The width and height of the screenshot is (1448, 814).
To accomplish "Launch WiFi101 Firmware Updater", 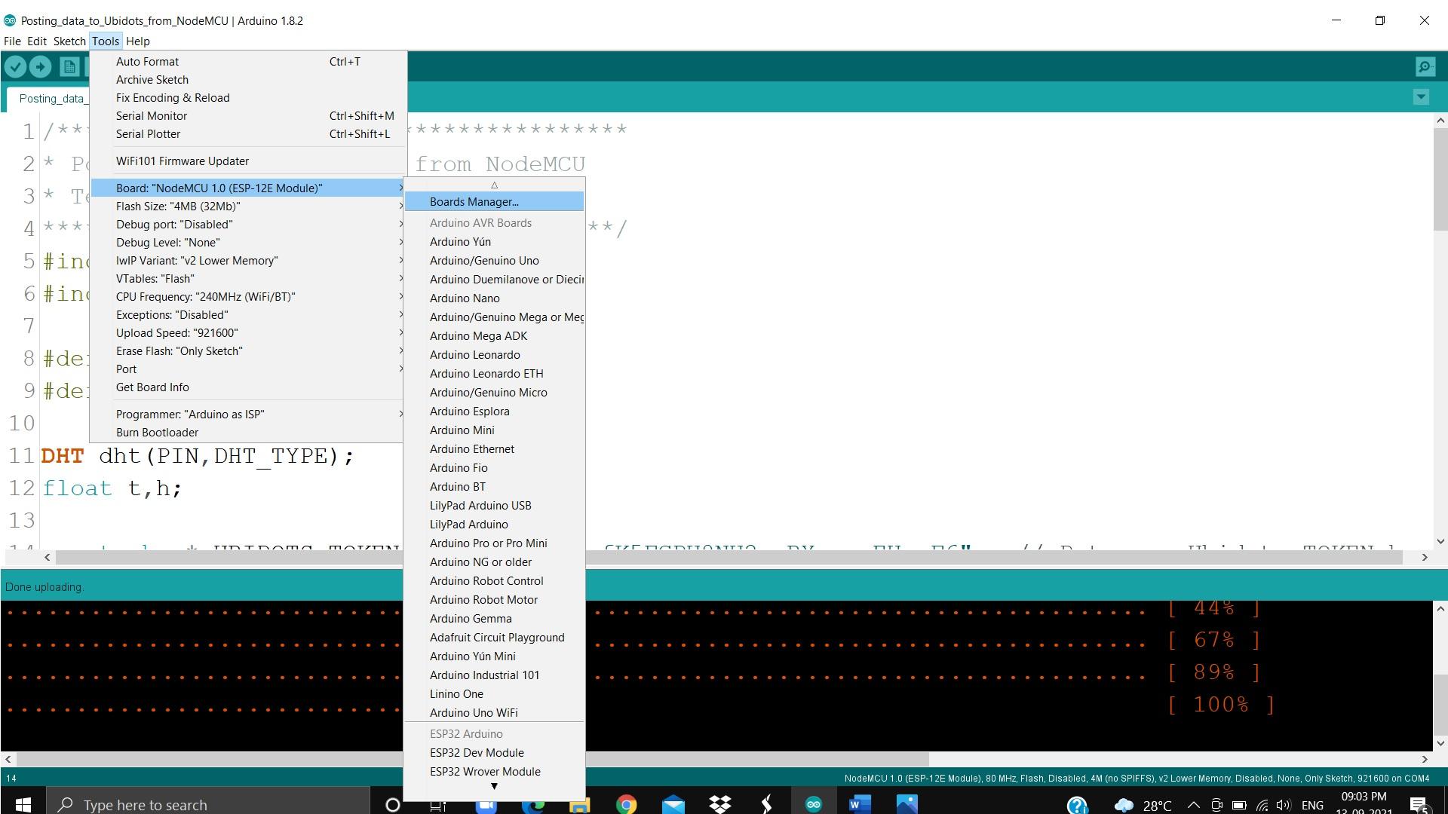I will (248, 161).
